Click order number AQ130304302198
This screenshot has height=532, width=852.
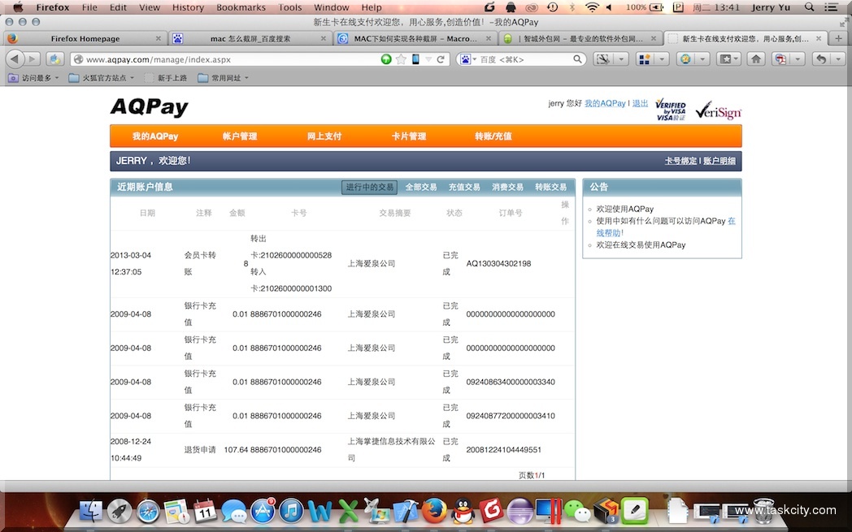coord(498,263)
